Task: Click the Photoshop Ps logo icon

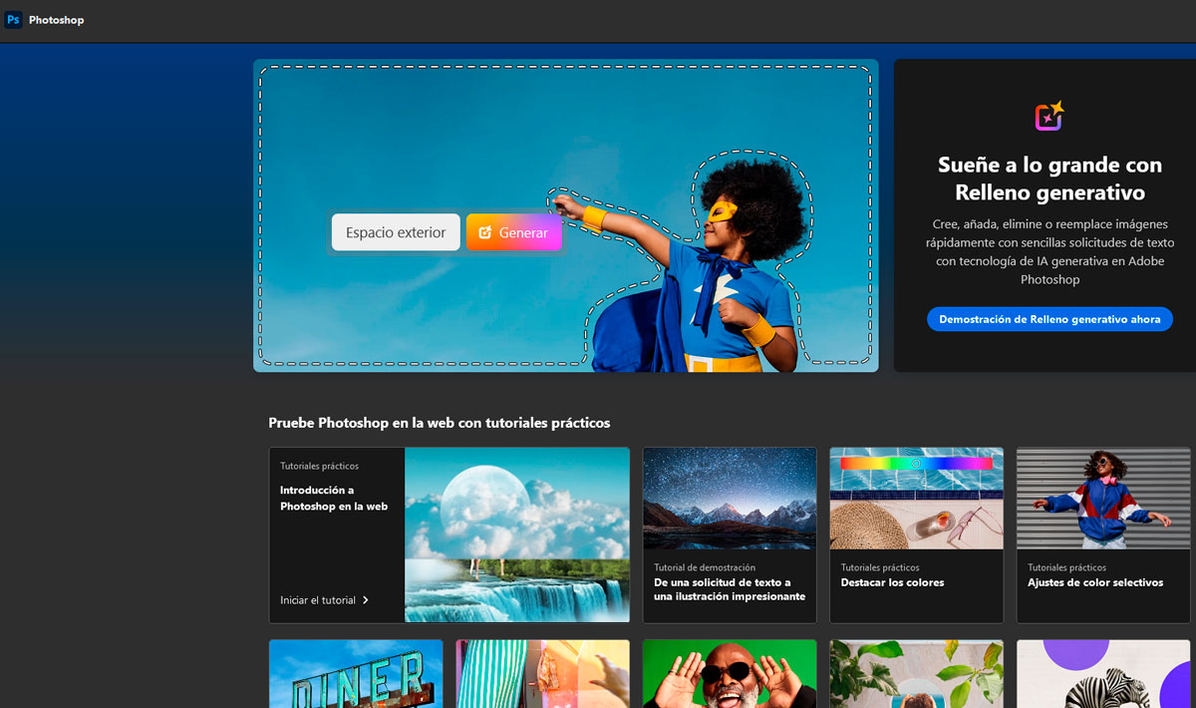Action: 13,20
